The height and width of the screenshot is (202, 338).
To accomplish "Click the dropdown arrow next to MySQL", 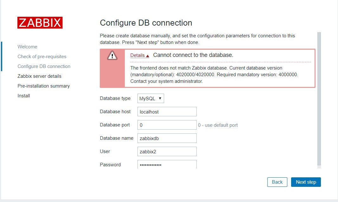I will [160, 98].
